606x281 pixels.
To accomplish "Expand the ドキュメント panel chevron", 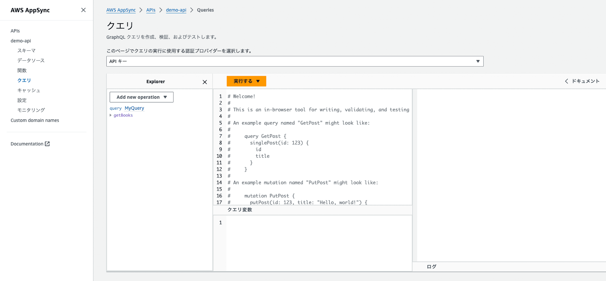I will pyautogui.click(x=567, y=81).
